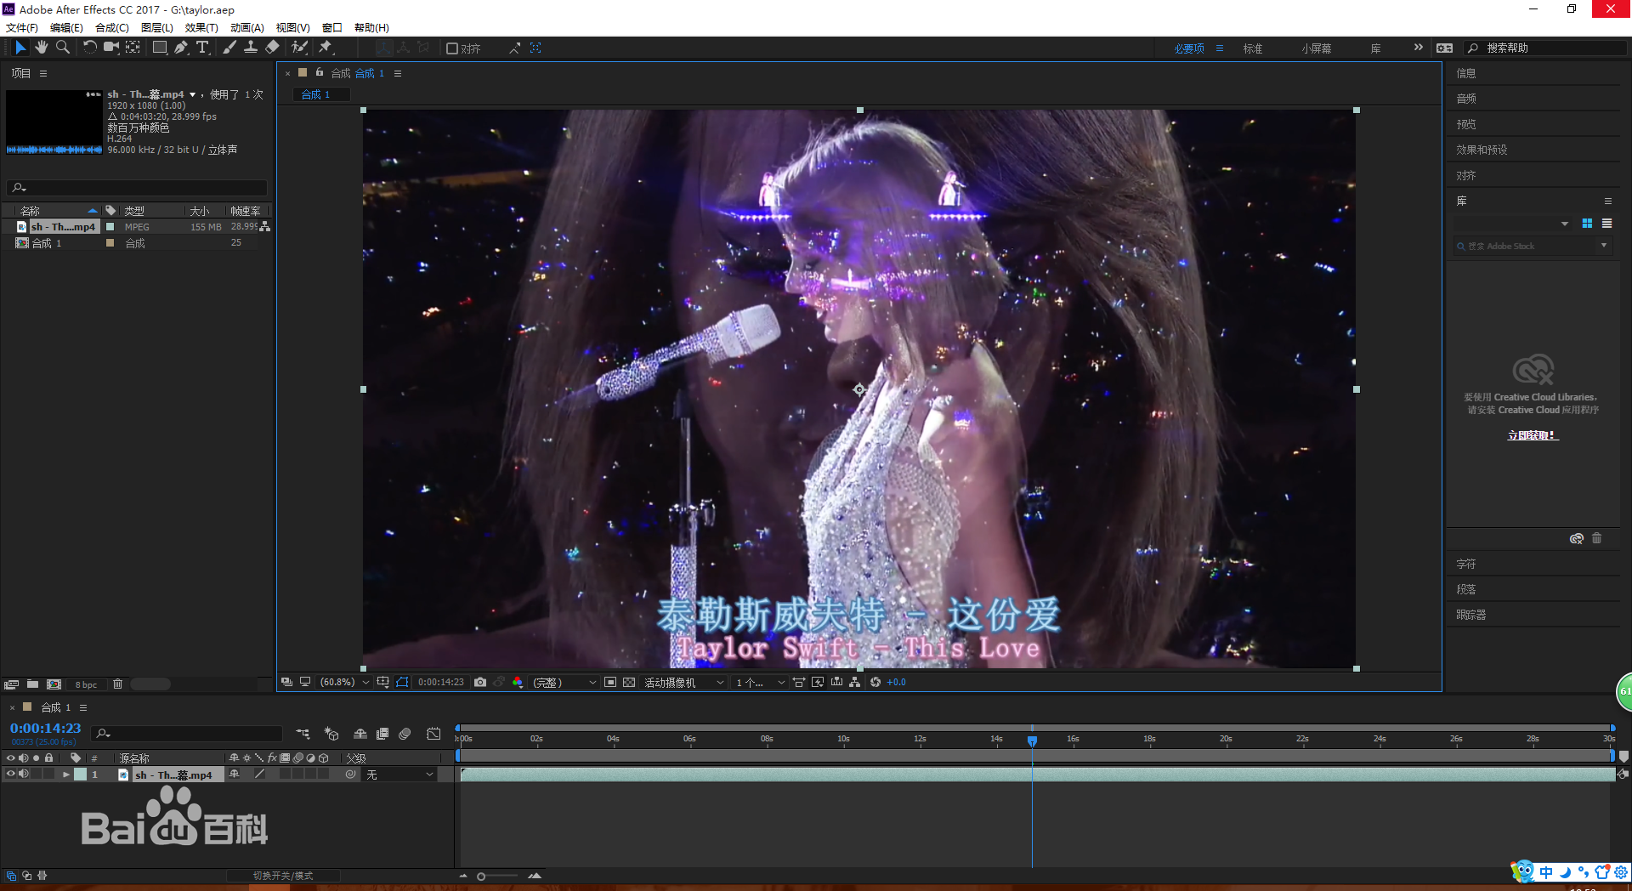
Task: Select the Rotation tool
Action: pyautogui.click(x=90, y=48)
